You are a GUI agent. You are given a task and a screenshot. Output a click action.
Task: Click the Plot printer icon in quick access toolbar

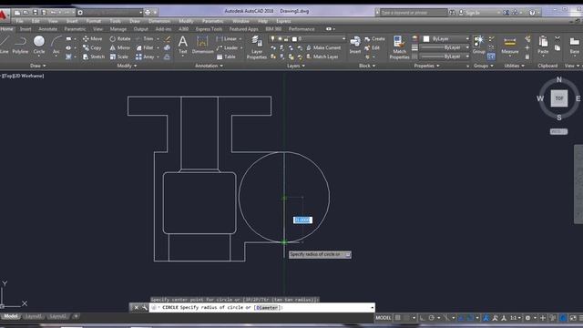(148, 12)
